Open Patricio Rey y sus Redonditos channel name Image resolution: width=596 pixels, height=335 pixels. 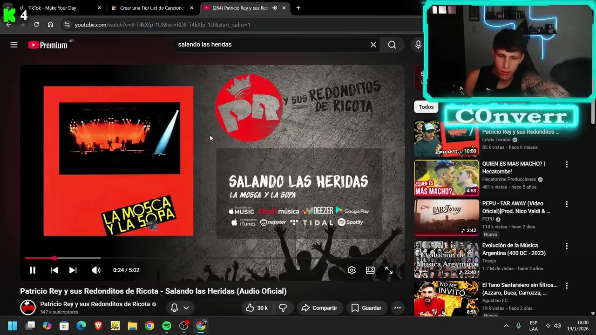[95, 304]
